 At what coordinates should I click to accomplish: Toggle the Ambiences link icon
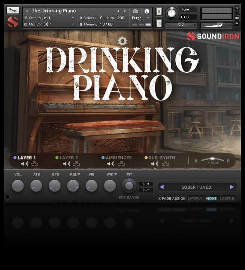(121, 163)
